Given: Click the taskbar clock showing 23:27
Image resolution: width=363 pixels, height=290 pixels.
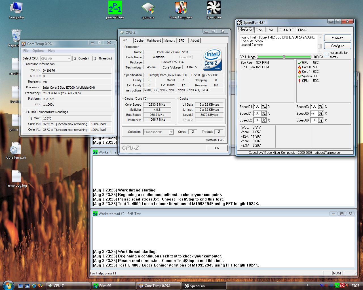Looking at the screenshot, I should pyautogui.click(x=355, y=285).
